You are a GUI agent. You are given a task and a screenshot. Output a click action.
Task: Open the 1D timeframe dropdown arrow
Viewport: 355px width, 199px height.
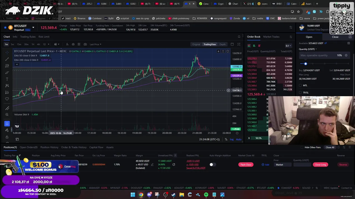coord(49,44)
